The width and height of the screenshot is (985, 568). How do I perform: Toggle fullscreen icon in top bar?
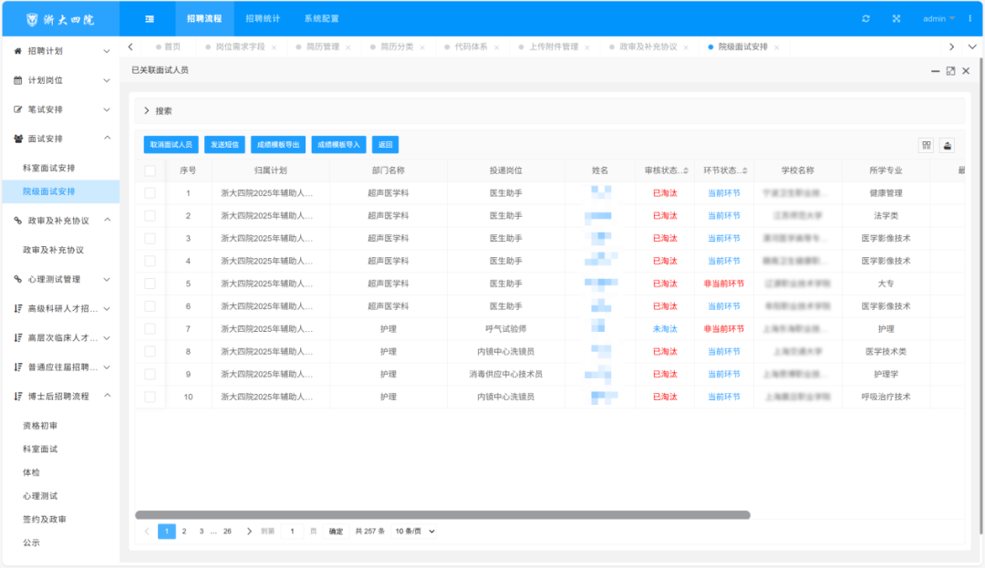click(x=897, y=19)
